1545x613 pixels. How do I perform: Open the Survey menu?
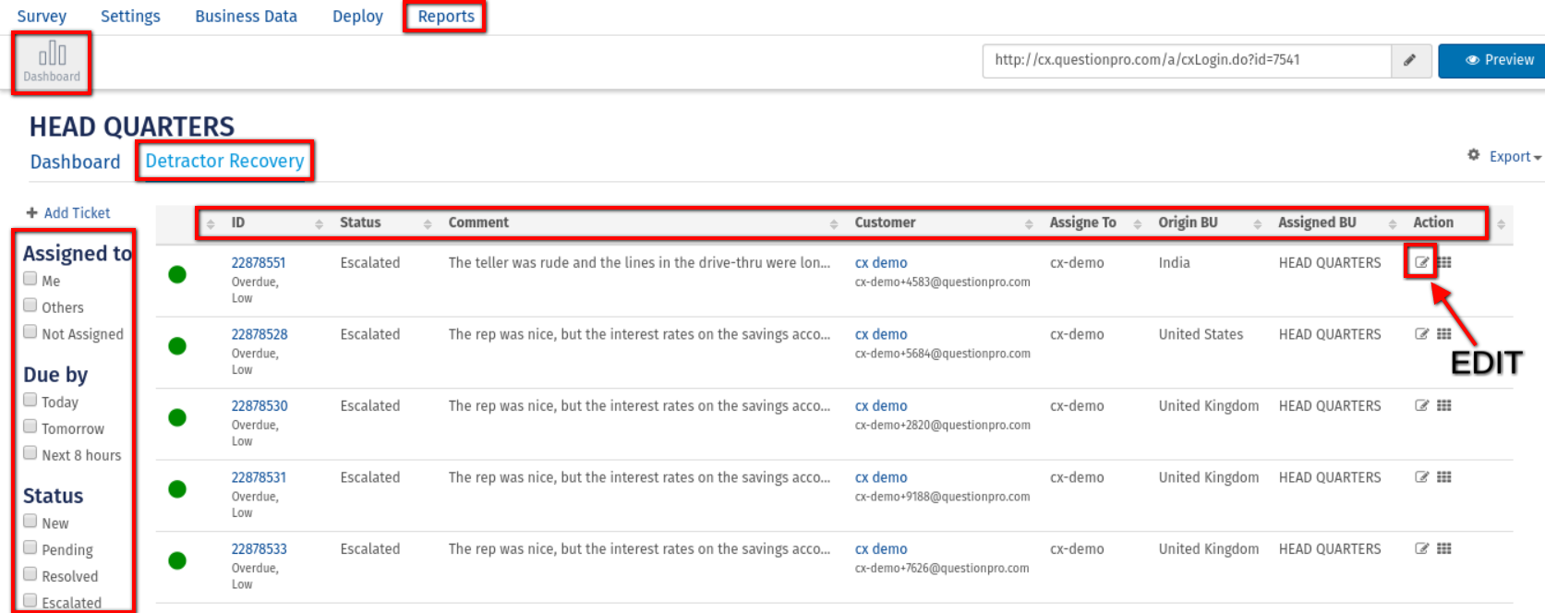pyautogui.click(x=42, y=16)
